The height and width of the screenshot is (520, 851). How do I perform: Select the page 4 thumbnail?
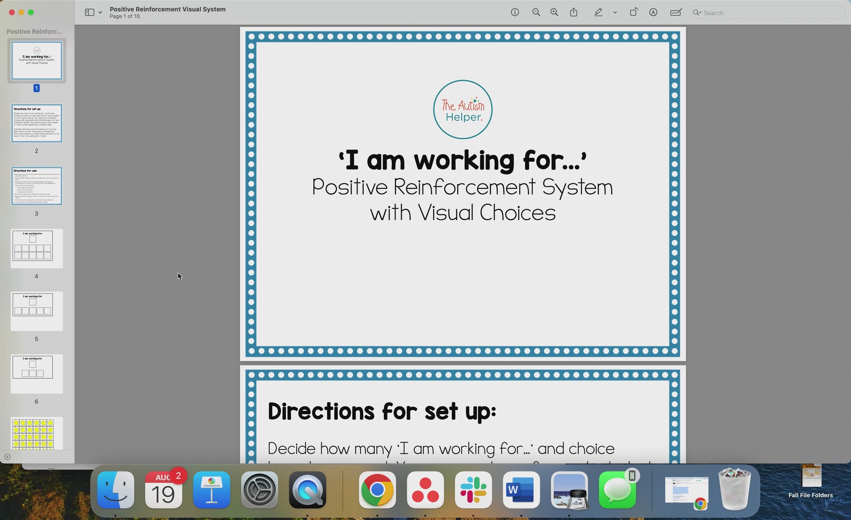pyautogui.click(x=37, y=248)
